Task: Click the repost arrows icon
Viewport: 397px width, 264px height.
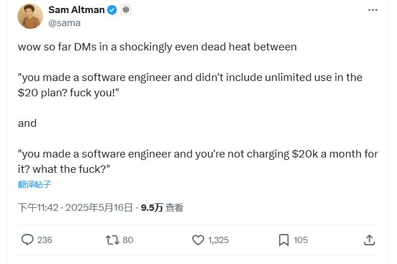Action: [112, 240]
